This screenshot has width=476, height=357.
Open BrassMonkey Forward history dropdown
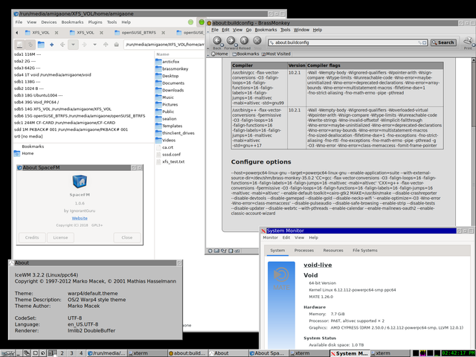coord(236,45)
